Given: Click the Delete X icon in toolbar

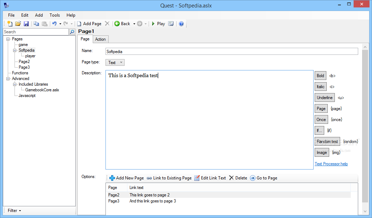Looking at the screenshot, I should (x=107, y=23).
